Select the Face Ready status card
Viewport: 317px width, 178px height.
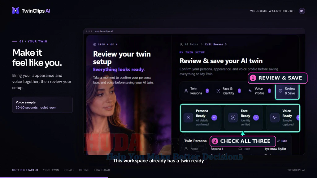[244, 117]
